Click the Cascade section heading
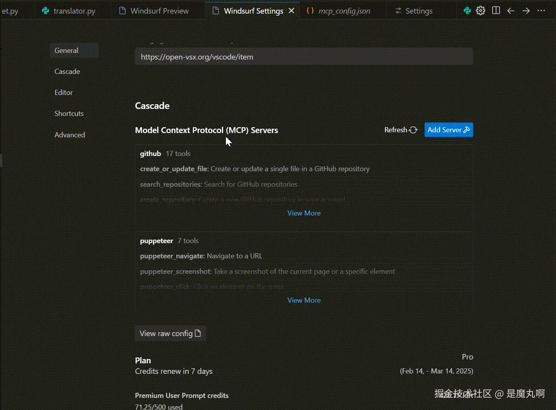Viewport: 556px width, 410px height. 152,106
